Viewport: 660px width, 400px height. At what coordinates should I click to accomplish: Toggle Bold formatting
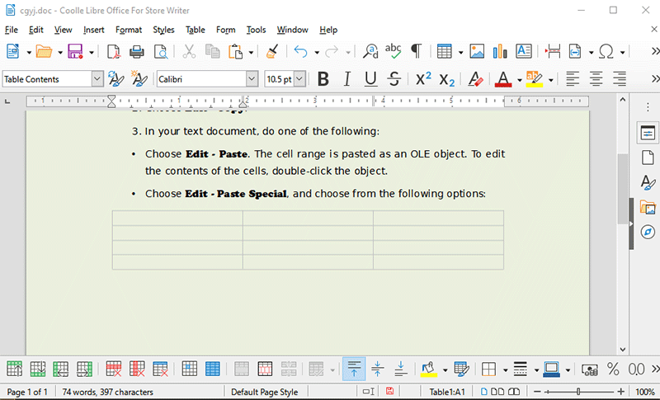point(323,79)
